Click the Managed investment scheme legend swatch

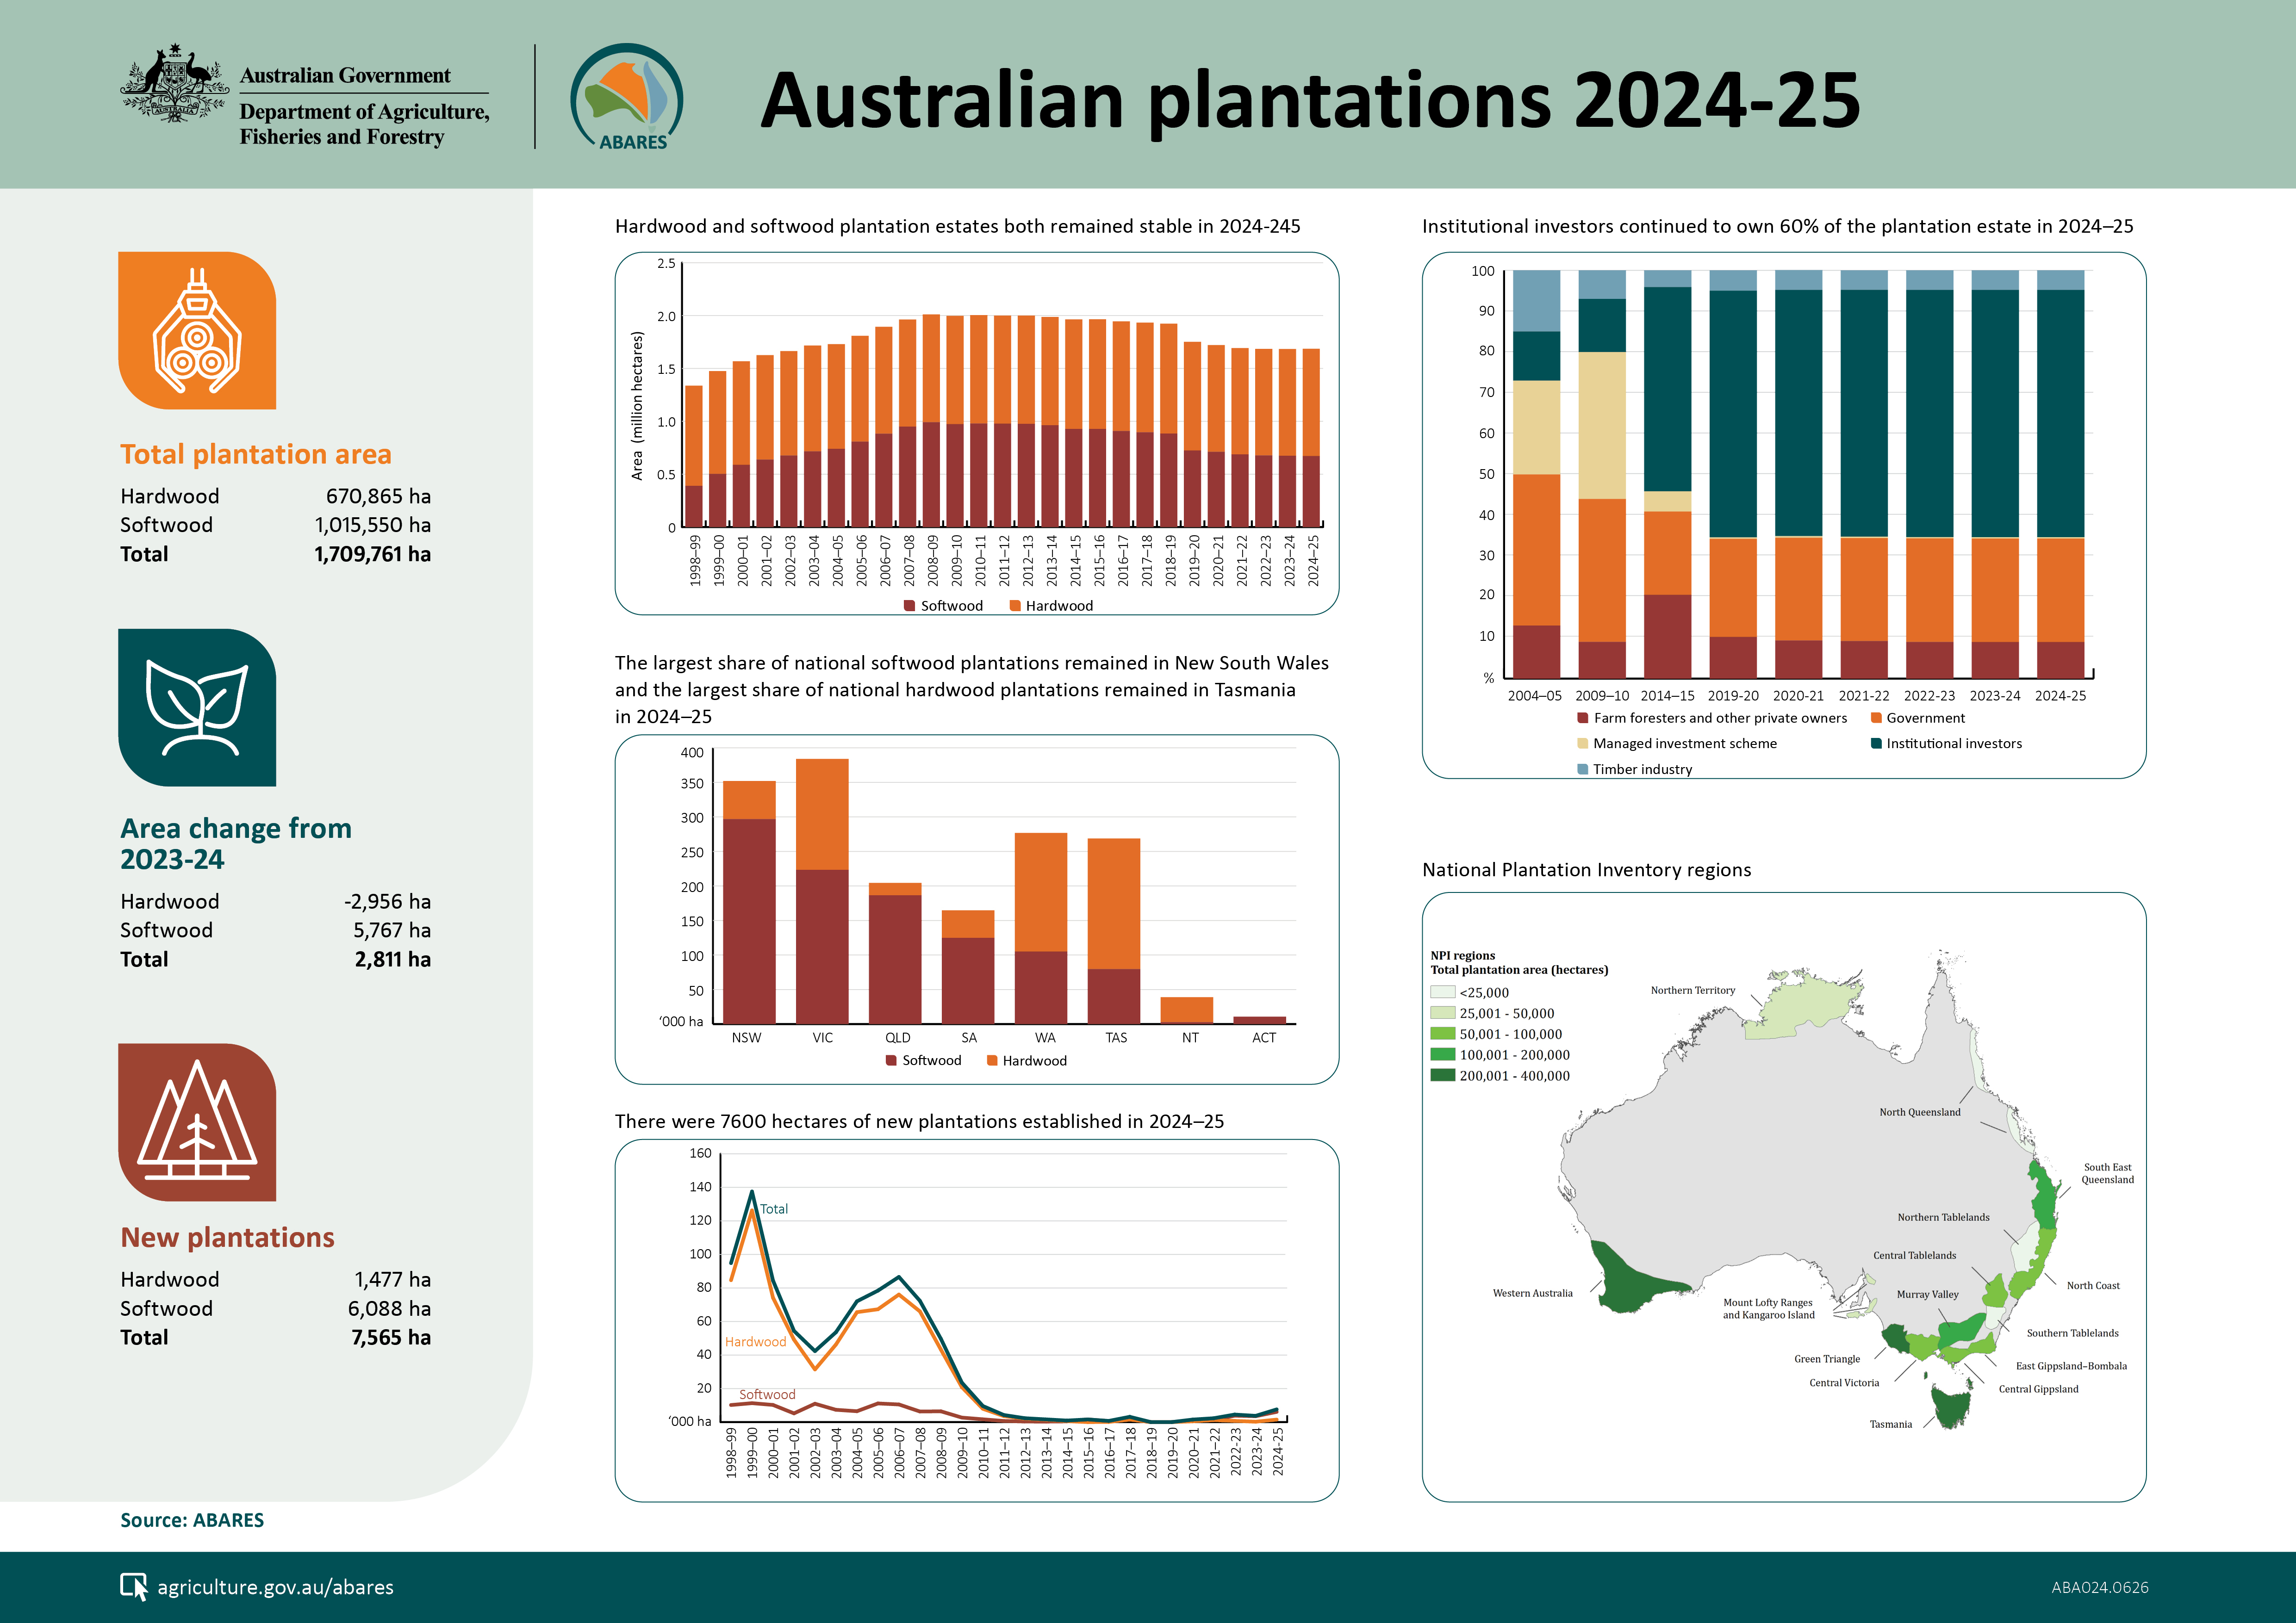tap(1582, 743)
